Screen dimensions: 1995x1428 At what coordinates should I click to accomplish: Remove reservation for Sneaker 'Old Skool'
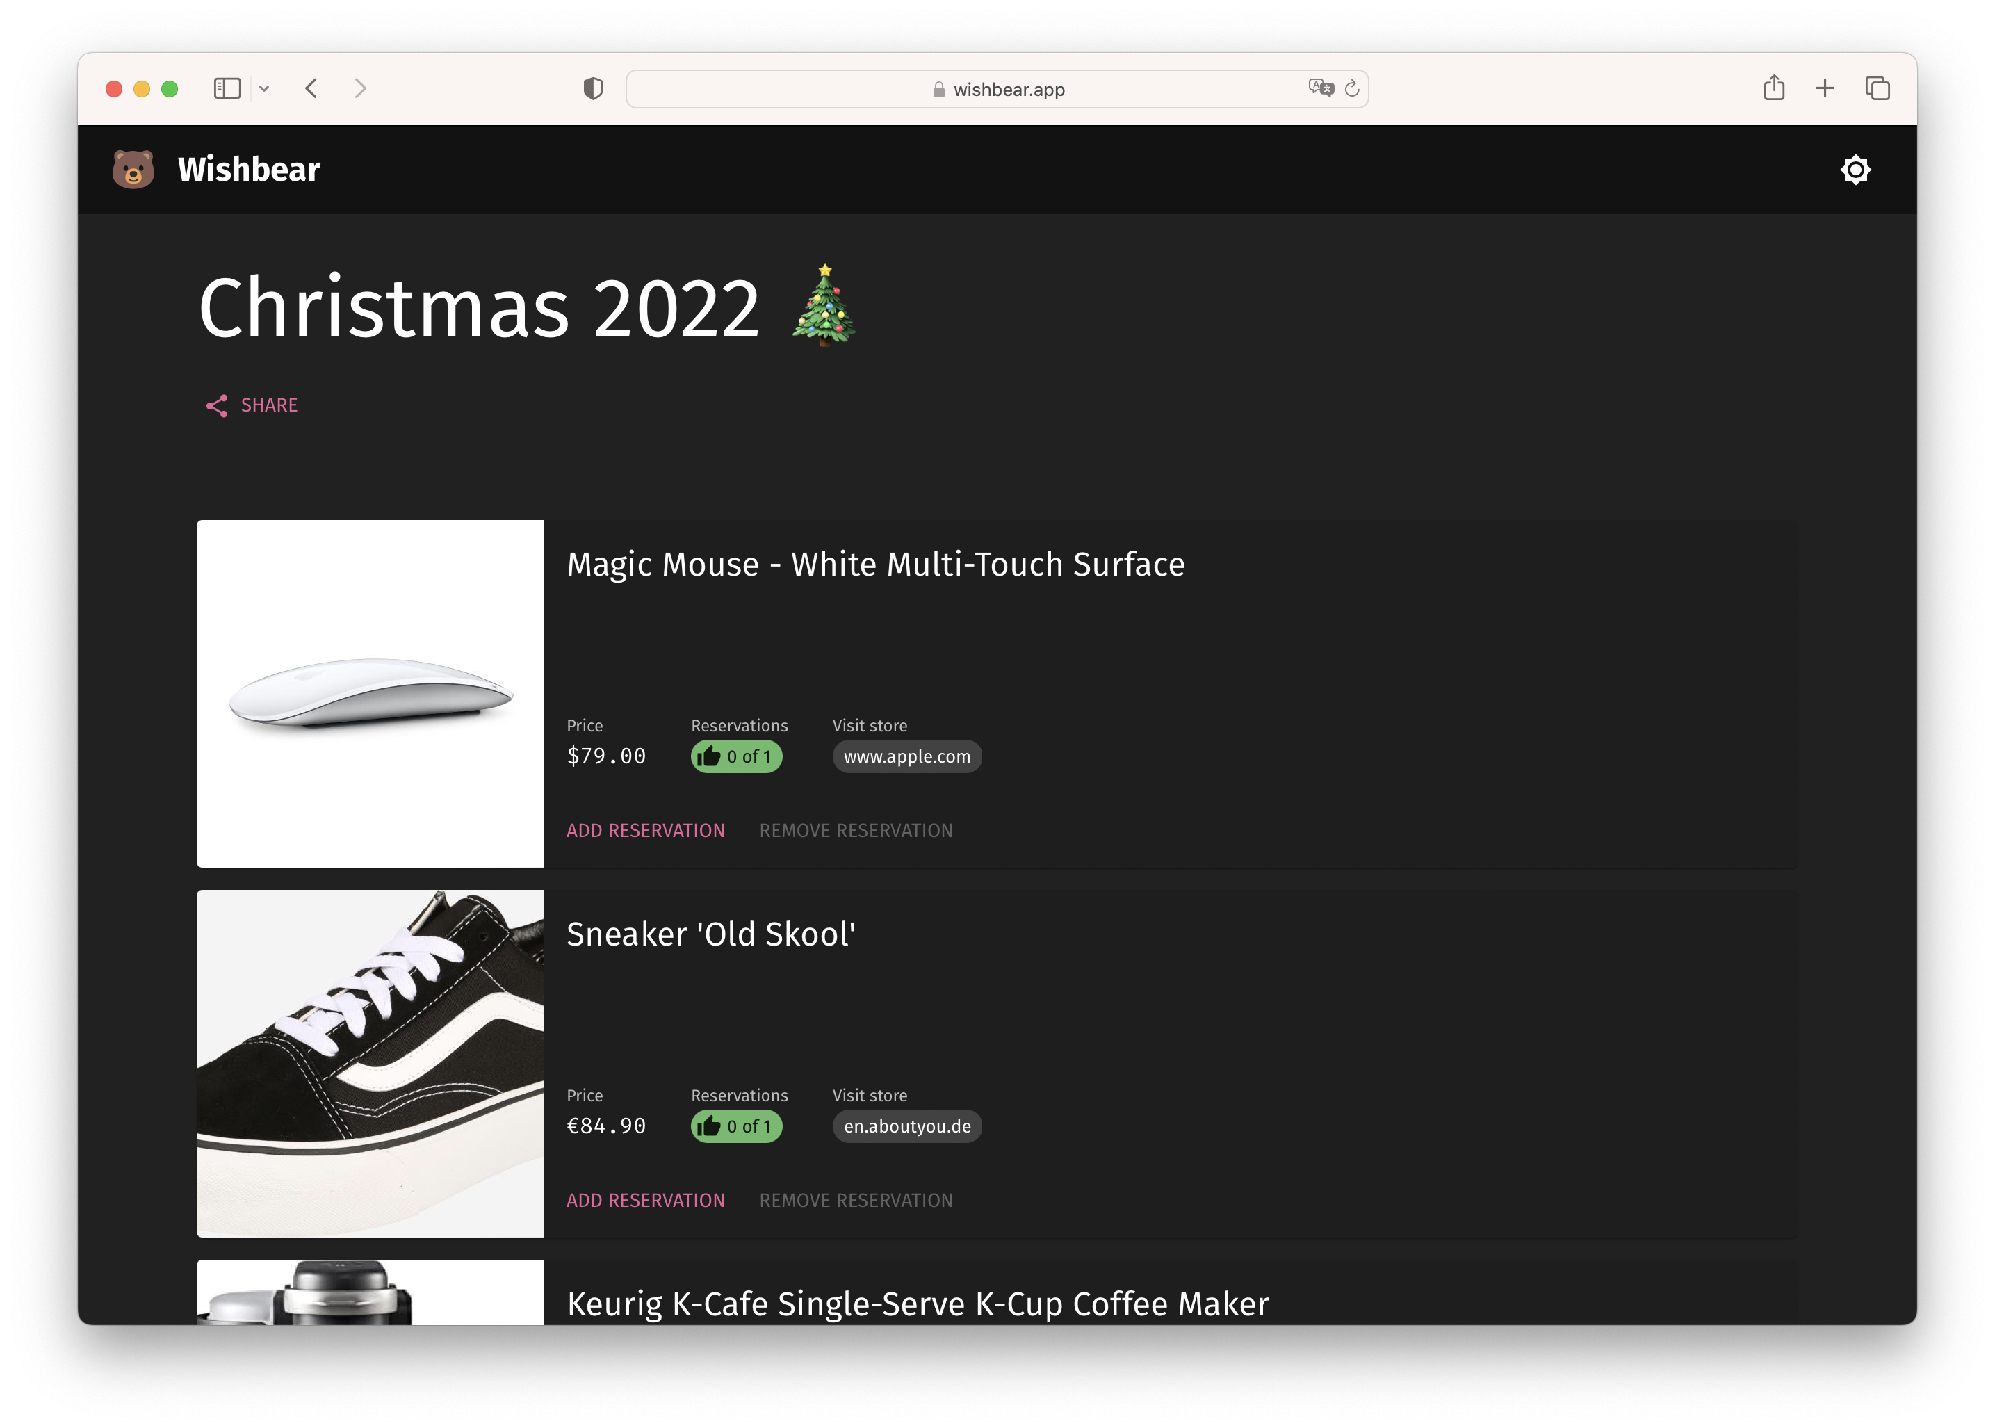[x=856, y=1200]
